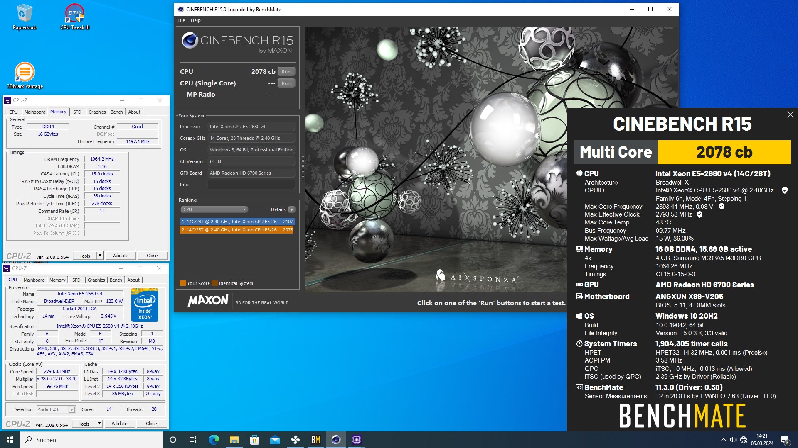Show hidden tray icons chevron
Viewport: 798px width, 448px height.
pos(723,440)
